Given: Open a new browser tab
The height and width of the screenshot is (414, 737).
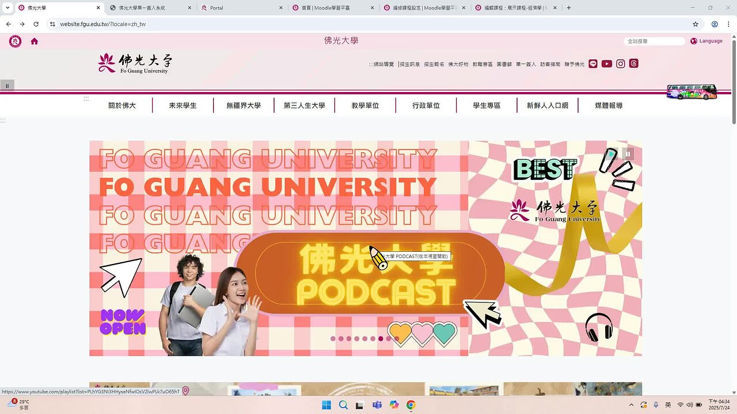Looking at the screenshot, I should tap(569, 8).
